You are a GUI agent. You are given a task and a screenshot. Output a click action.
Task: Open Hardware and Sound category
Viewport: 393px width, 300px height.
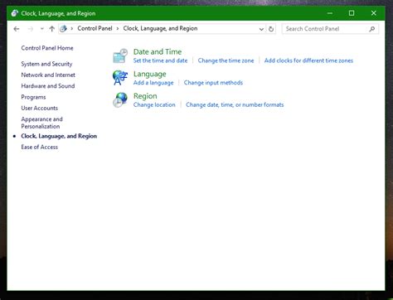[x=48, y=86]
